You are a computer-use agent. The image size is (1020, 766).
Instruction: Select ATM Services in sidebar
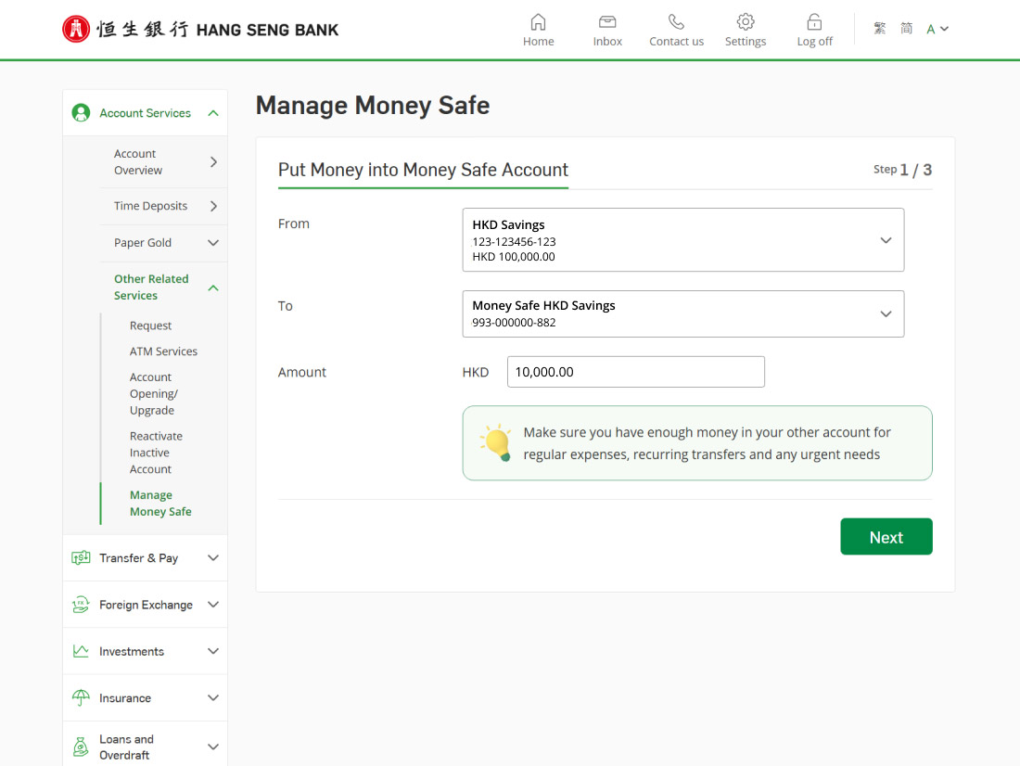163,351
